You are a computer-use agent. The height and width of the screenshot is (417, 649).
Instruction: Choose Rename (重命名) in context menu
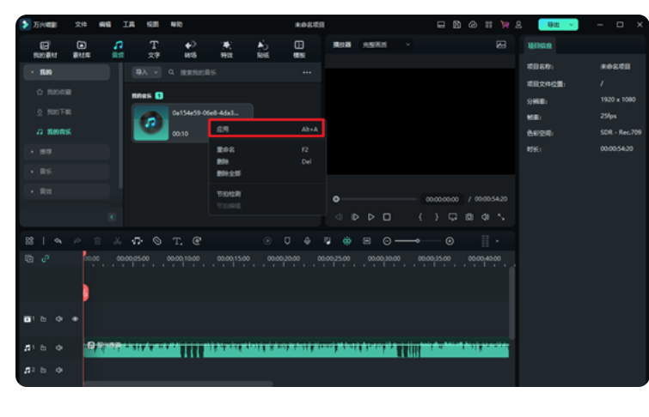[226, 149]
